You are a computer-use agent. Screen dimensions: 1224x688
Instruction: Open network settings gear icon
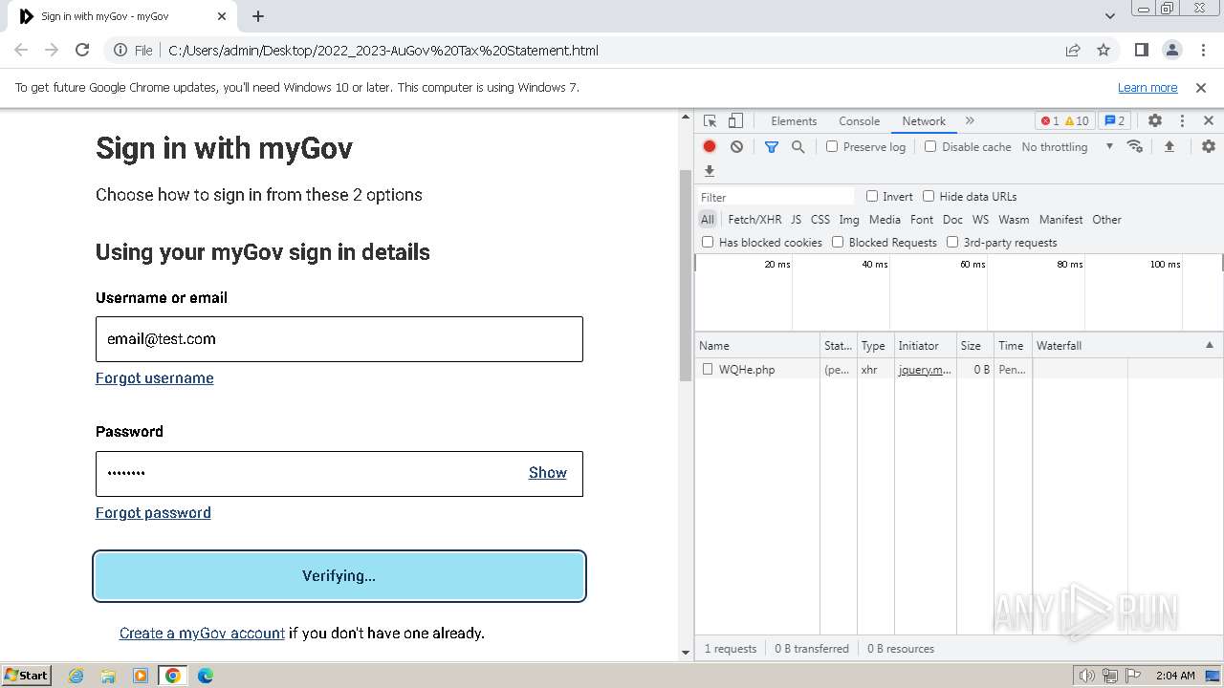click(1209, 146)
